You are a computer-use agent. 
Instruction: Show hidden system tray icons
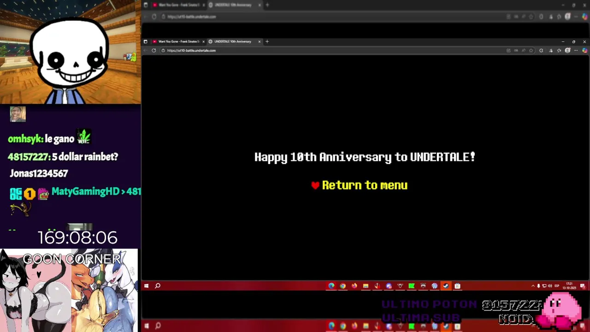click(533, 286)
